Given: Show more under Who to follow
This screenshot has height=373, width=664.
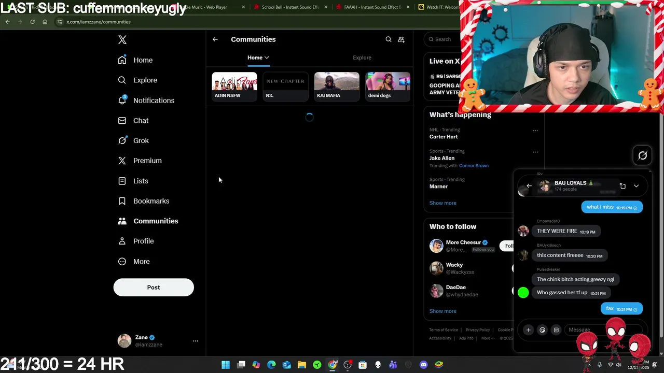Looking at the screenshot, I should 443,311.
